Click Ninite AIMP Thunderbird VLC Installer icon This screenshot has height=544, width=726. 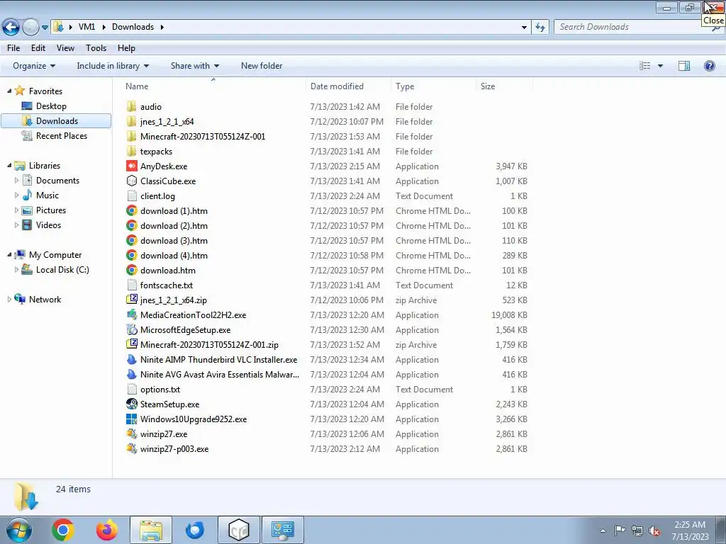131,359
